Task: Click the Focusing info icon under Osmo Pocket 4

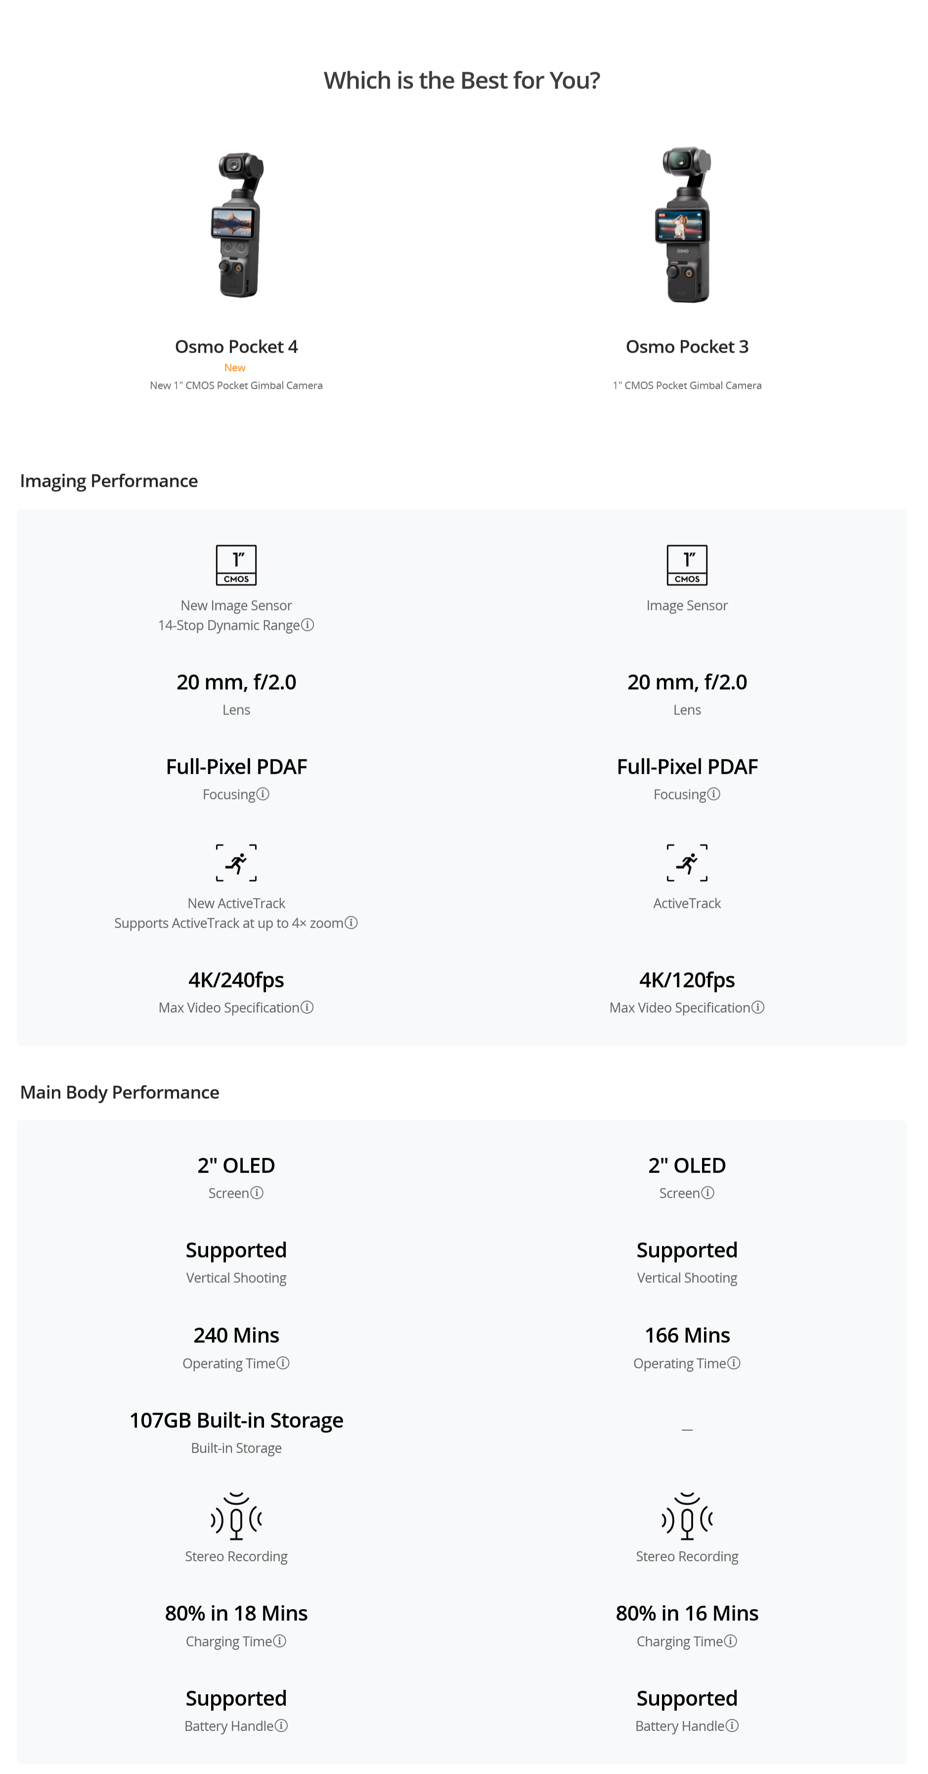Action: click(263, 794)
